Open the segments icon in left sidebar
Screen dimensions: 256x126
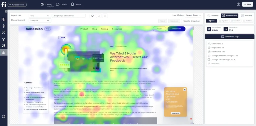click(x=3, y=46)
